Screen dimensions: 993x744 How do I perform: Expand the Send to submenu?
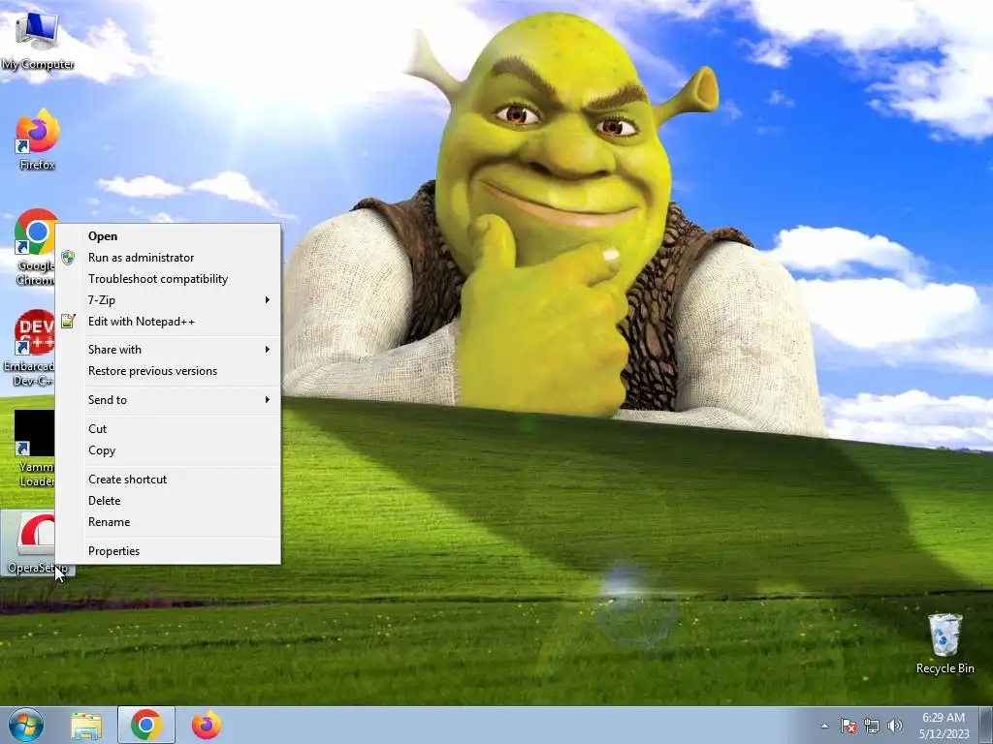[168, 400]
